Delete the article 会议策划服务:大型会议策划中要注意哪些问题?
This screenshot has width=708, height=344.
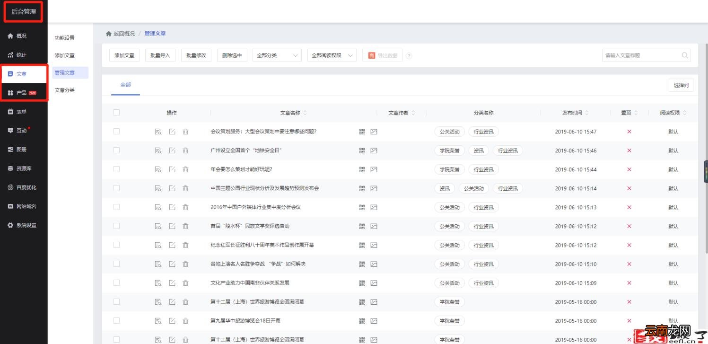coord(185,132)
